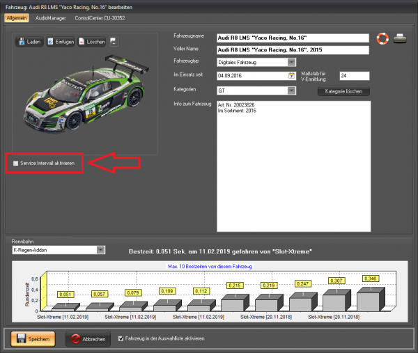The image size is (418, 353).
Task: Open the calendar picker for Im Einsatz seit
Action: [292, 76]
